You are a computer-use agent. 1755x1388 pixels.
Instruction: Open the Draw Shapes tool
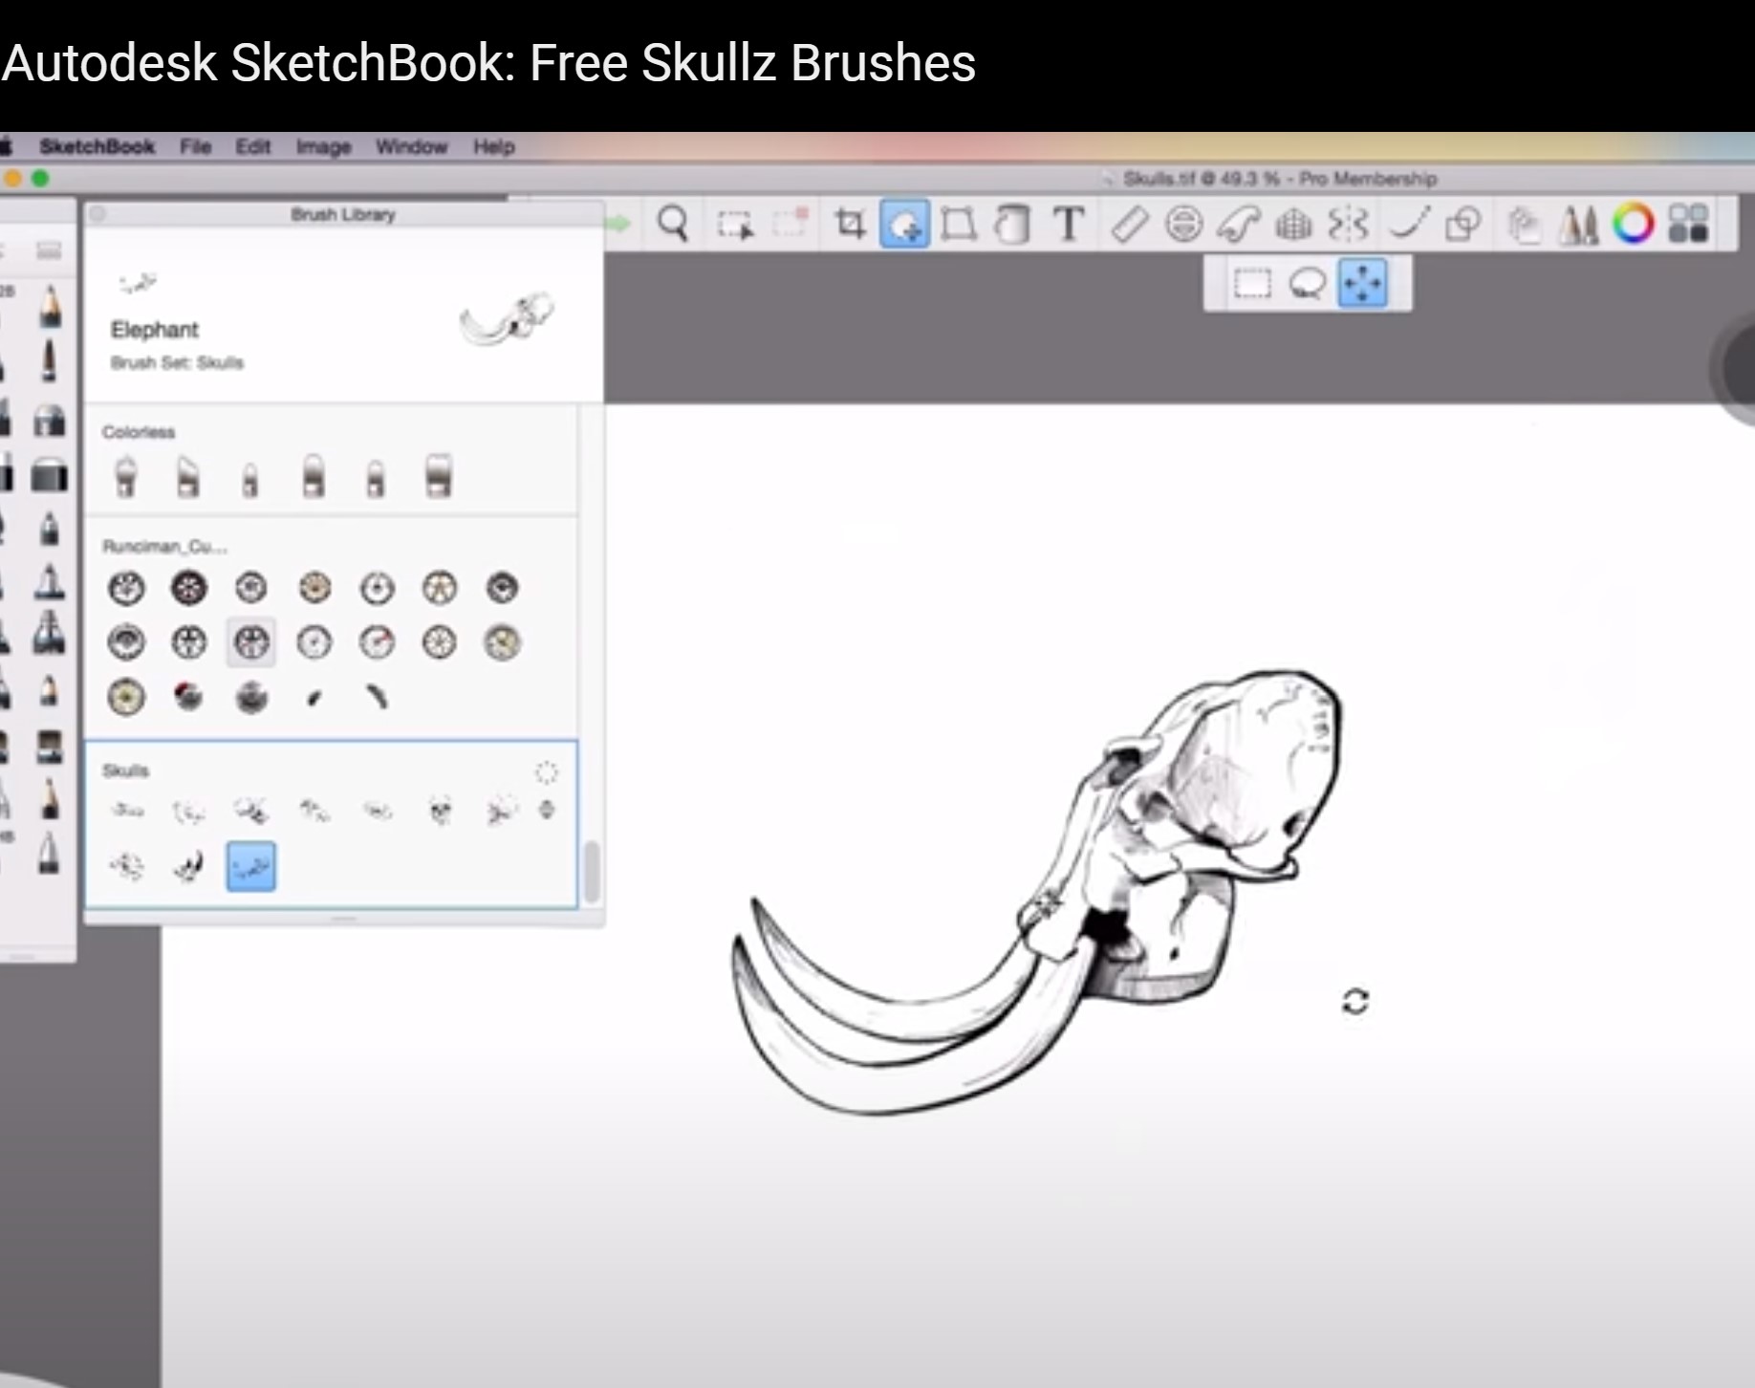point(1462,226)
